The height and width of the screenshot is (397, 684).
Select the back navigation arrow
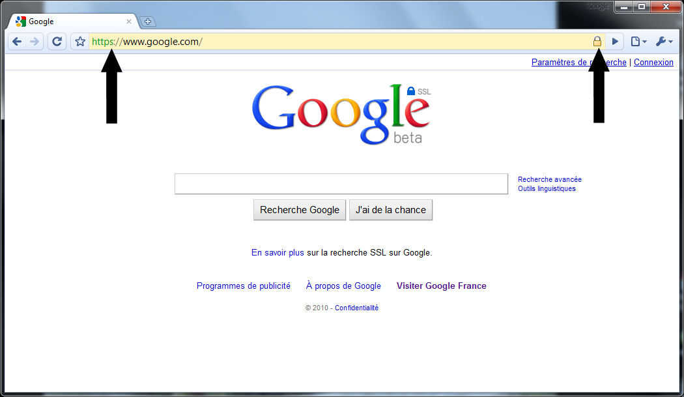click(17, 41)
